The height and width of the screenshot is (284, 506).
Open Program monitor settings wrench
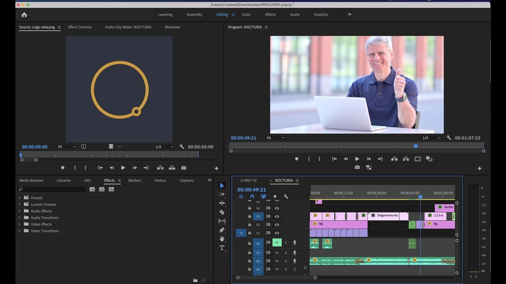[449, 138]
